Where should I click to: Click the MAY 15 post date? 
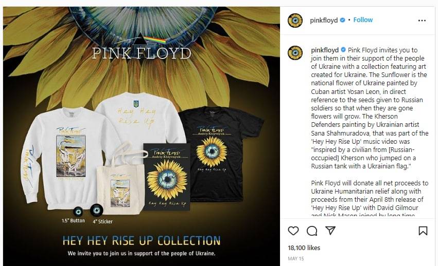[296, 259]
